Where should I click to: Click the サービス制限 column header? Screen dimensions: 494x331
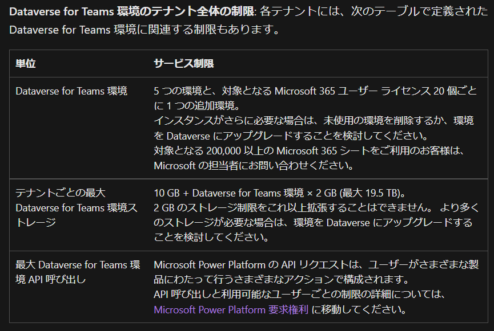pyautogui.click(x=184, y=63)
